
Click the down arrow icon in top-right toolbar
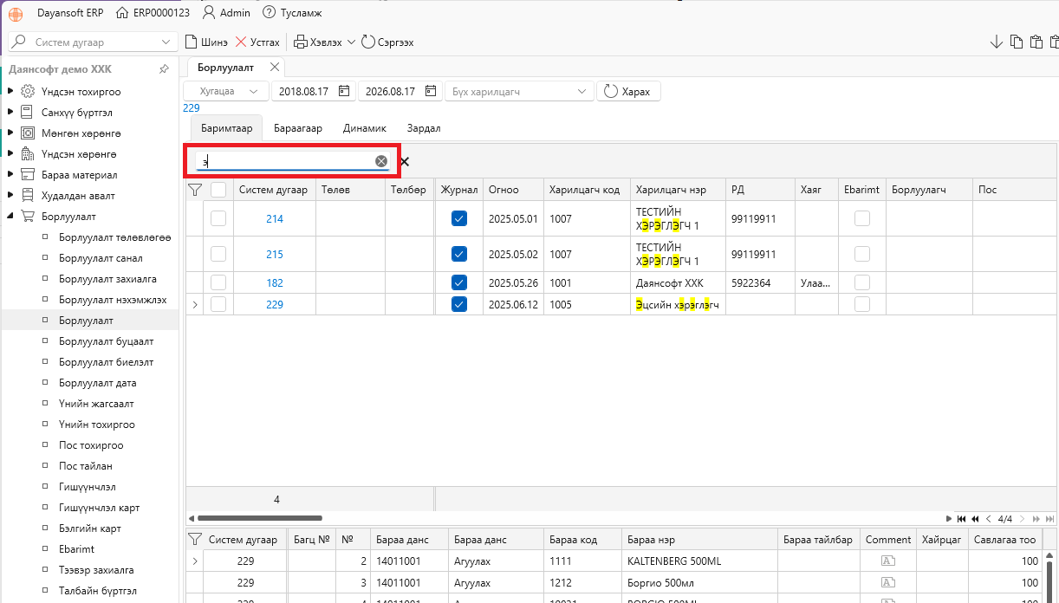pos(996,42)
